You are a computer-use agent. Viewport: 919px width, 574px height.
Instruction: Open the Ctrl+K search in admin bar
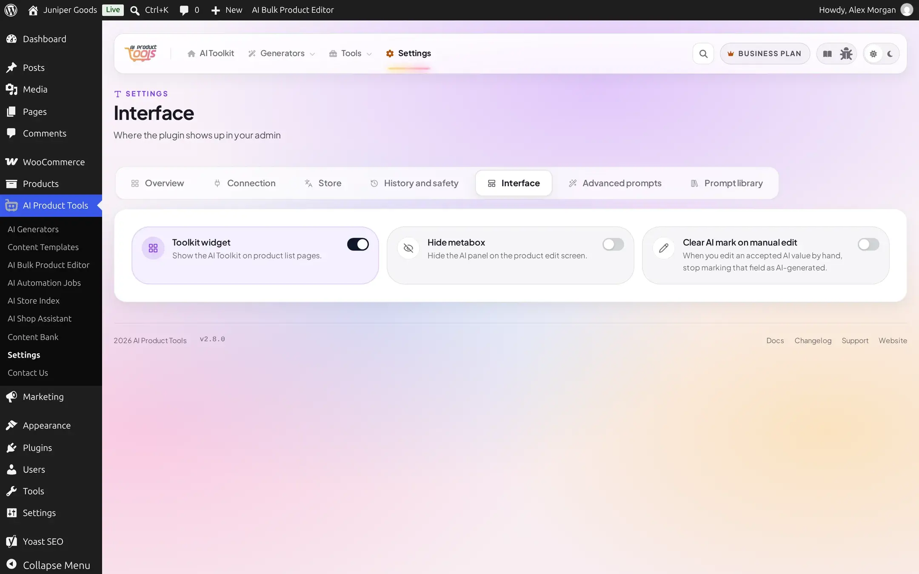(149, 10)
